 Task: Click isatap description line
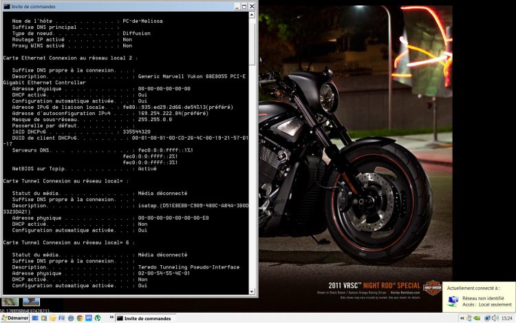coord(130,205)
